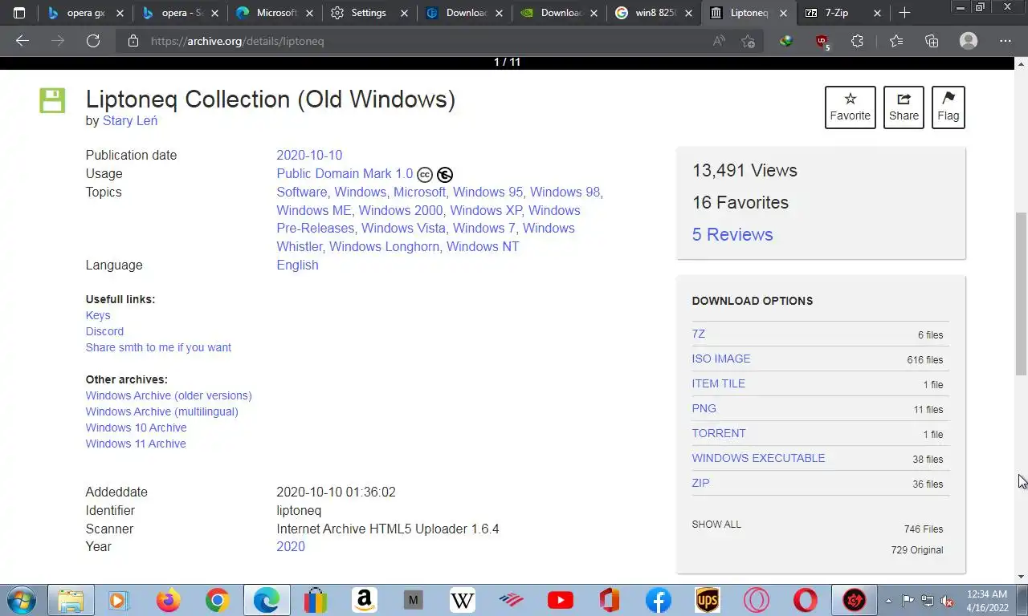Open the Windows 95 topic link

point(487,192)
